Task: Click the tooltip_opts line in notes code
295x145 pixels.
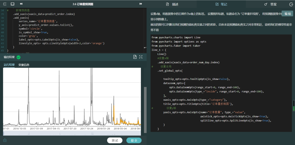Action: (197, 79)
